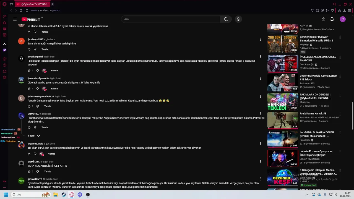
Task: Open more options for Lark2020 GÜNAHLA DOLDU video
Action: (340, 133)
